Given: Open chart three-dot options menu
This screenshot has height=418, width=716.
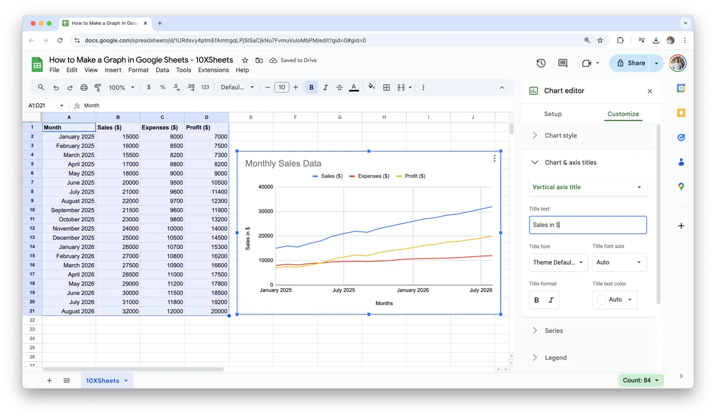Looking at the screenshot, I should point(494,158).
